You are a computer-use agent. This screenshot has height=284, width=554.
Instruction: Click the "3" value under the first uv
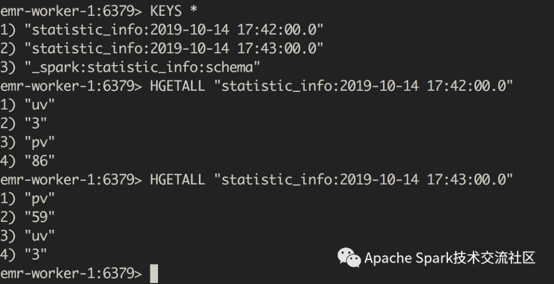pos(36,124)
